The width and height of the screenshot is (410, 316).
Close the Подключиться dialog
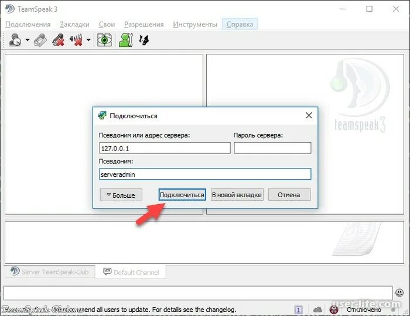point(309,115)
